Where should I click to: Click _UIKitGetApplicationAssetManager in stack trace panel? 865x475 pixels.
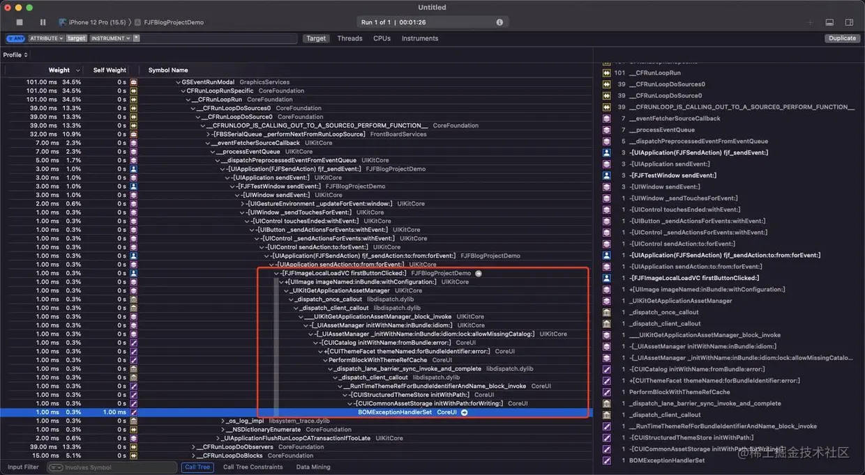(x=680, y=301)
